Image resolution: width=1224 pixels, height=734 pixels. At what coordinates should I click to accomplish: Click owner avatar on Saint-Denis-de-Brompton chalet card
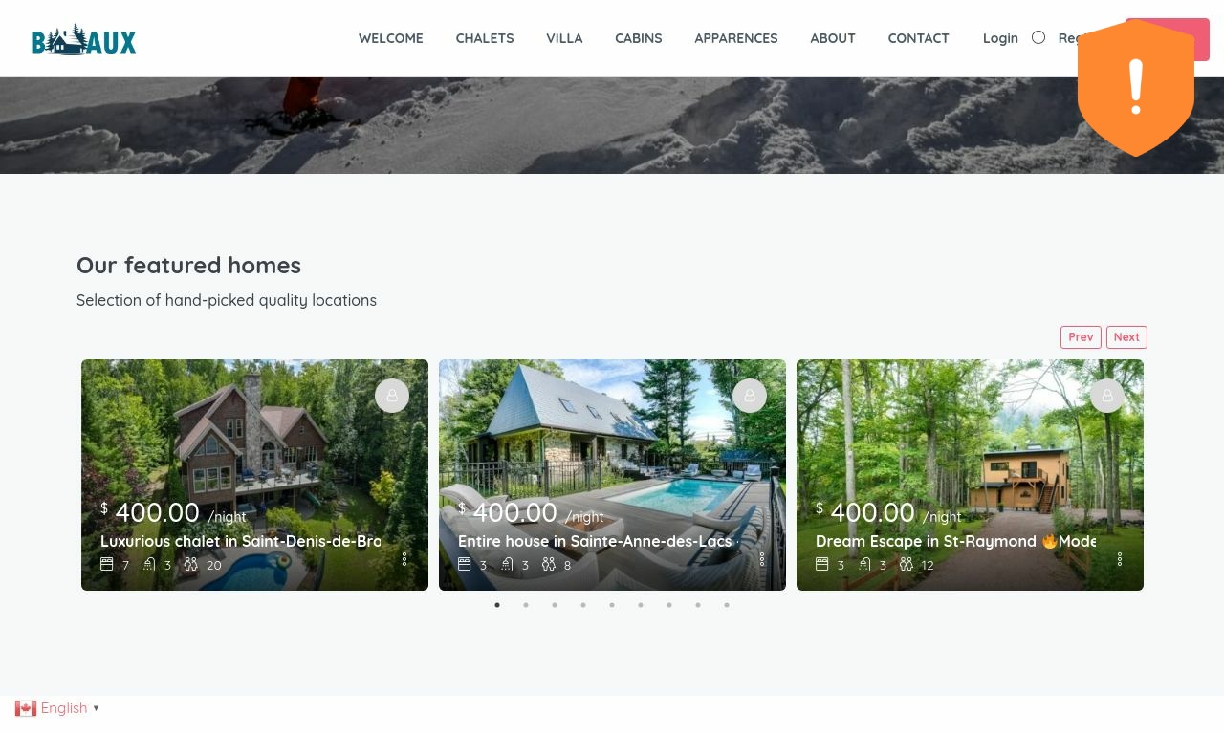pos(392,396)
